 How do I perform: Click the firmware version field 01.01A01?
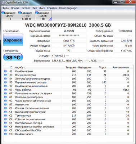[x=69, y=31]
